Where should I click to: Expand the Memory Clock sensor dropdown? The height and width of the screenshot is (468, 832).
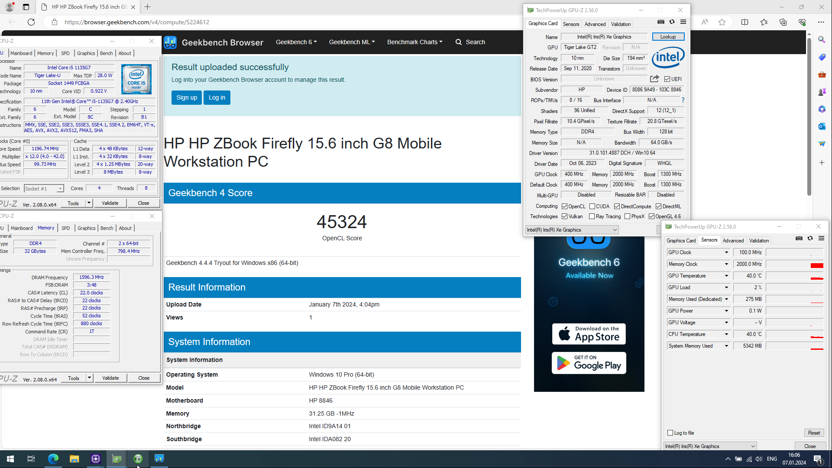tap(726, 264)
